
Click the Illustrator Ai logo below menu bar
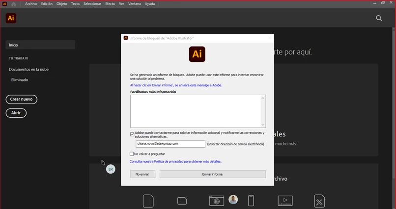point(11,18)
